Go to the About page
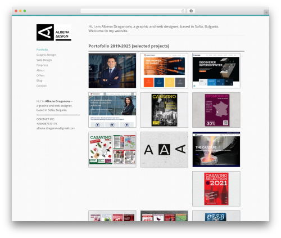281x238 pixels. (x=40, y=70)
